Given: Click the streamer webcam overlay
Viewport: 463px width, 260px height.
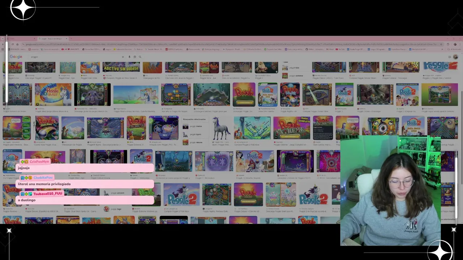Looking at the screenshot, I should coord(390,191).
